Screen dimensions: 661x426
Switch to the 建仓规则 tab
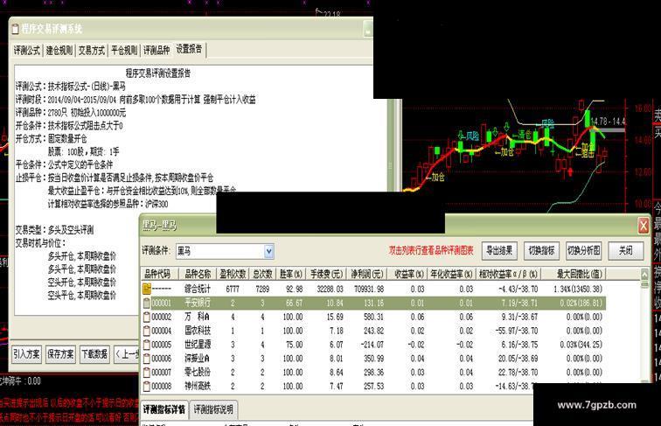pos(59,51)
